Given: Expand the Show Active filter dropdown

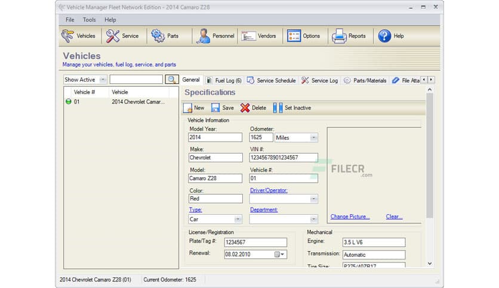Looking at the screenshot, I should pyautogui.click(x=103, y=80).
